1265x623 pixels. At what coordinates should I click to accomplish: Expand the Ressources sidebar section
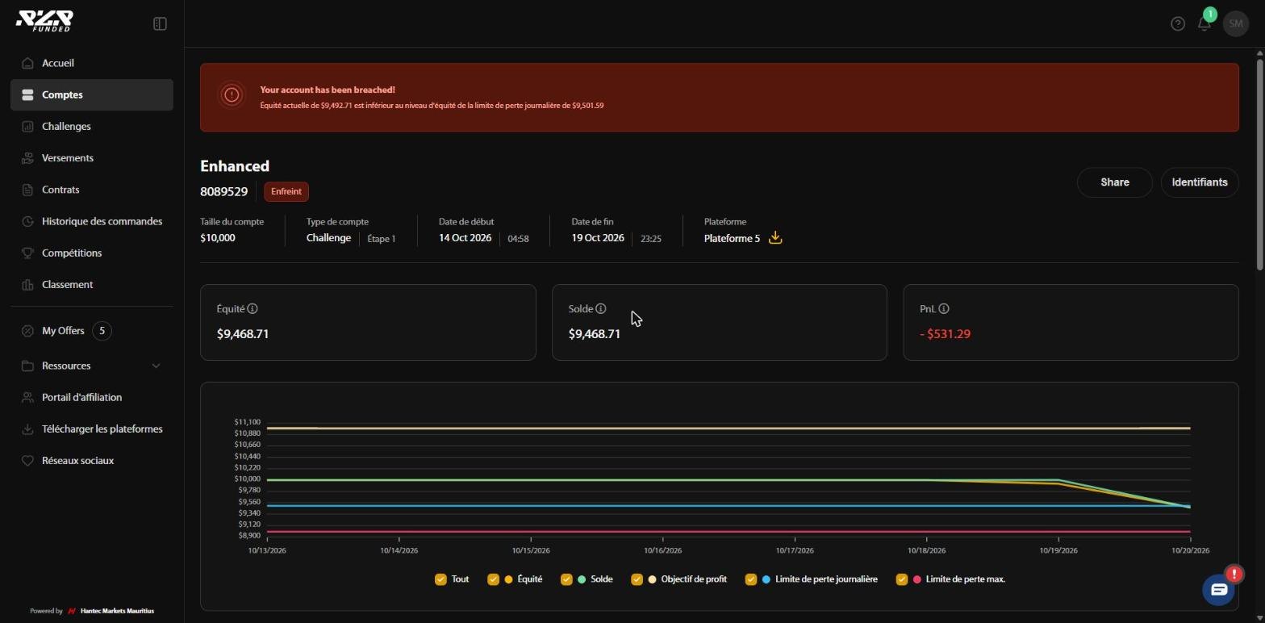pyautogui.click(x=92, y=366)
